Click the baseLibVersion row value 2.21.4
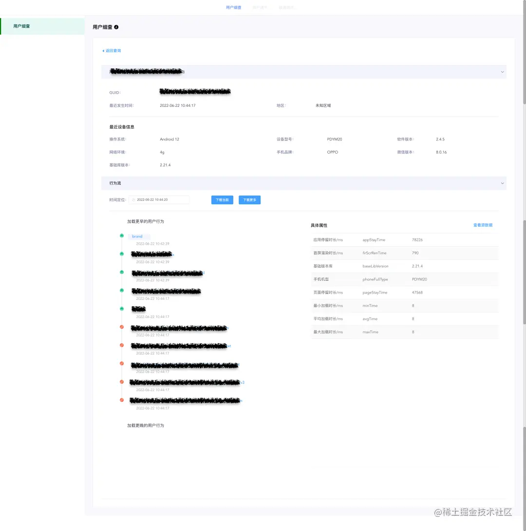526x531 pixels. tap(417, 266)
